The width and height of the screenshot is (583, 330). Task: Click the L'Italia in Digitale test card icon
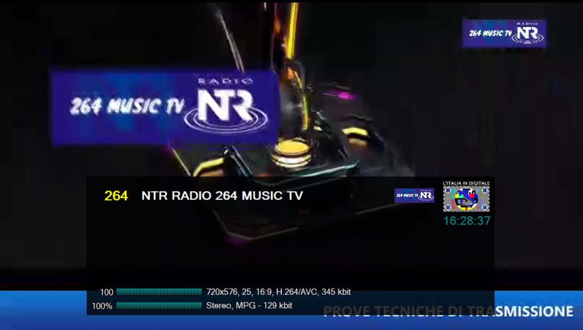click(466, 199)
